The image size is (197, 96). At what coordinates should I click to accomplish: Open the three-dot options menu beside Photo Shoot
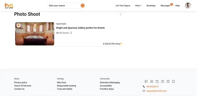point(121,14)
